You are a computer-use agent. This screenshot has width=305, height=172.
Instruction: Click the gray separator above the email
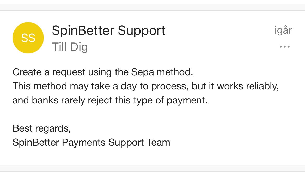[152, 7]
